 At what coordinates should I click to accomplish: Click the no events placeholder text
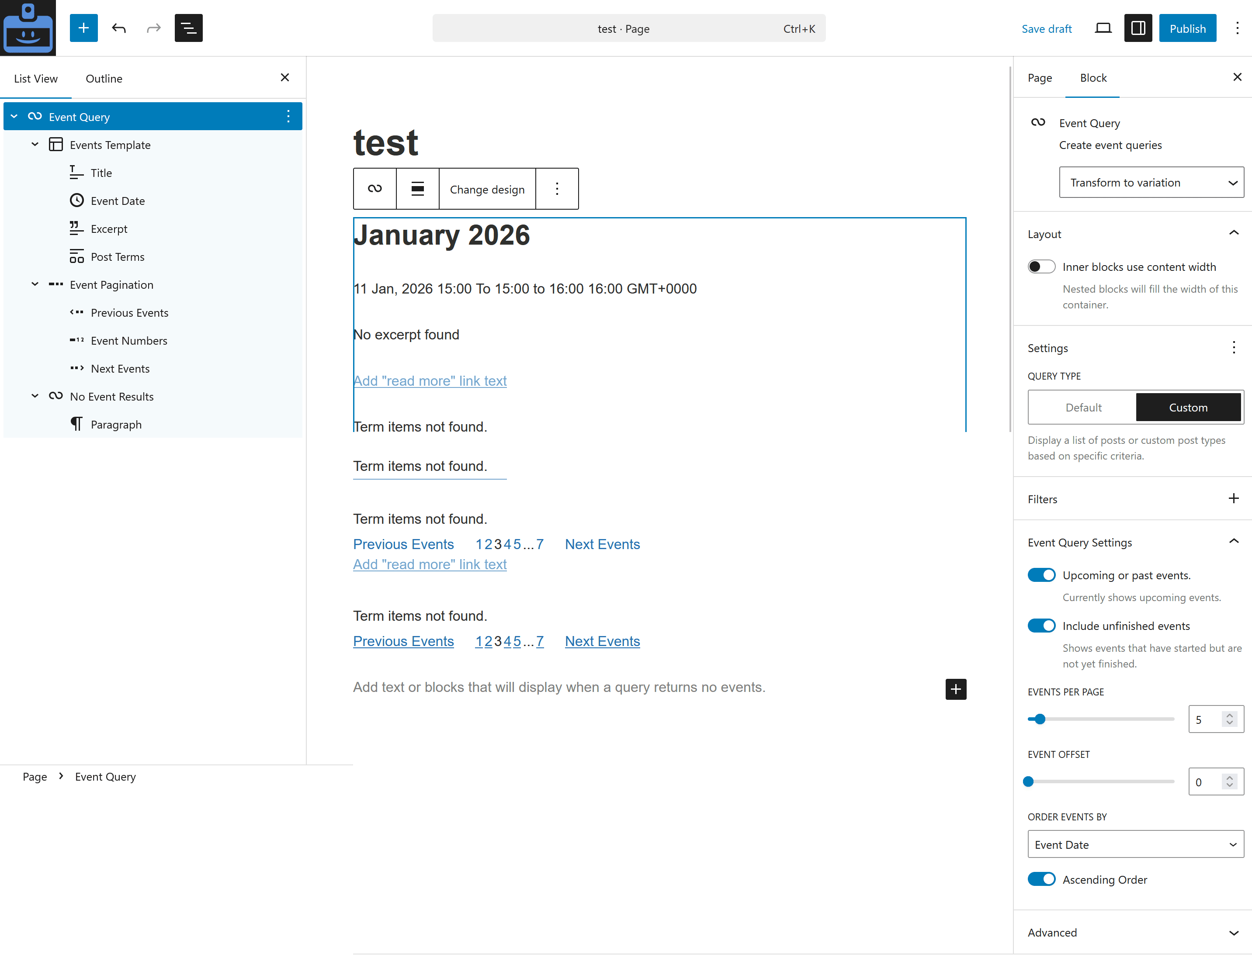point(559,687)
